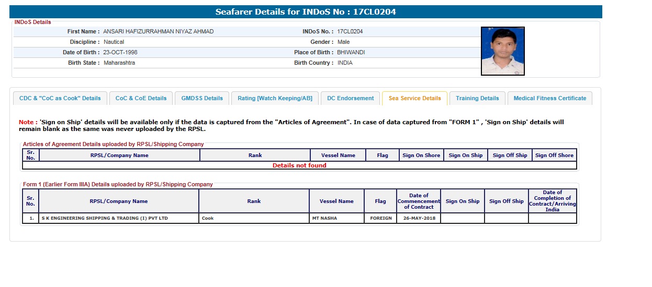Open the GMDSS Details tab
The image size is (652, 287).
pos(202,98)
